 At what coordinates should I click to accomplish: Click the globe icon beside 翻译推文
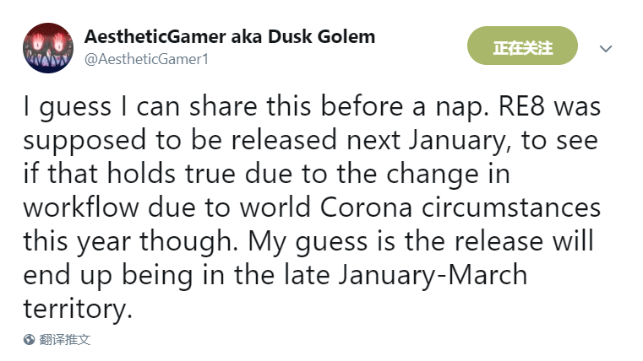[29, 339]
